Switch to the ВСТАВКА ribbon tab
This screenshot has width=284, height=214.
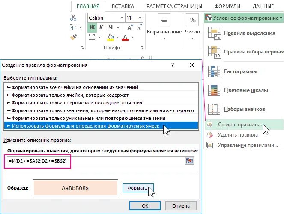(123, 6)
